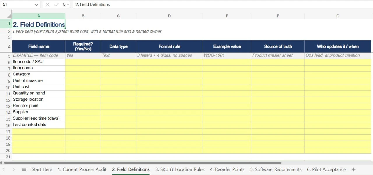Click the 'WDG-1001' example cell
The image size is (373, 175).
[227, 55]
